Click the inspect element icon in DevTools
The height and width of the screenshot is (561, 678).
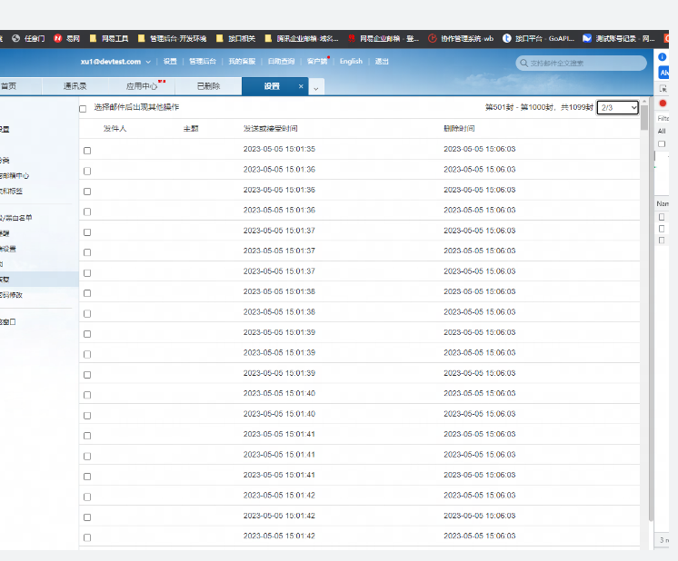point(663,89)
